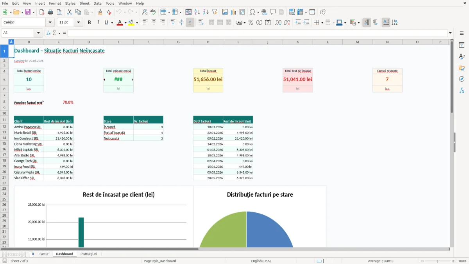Toggle Center Horizontally alignment
Image resolution: width=469 pixels, height=264 pixels.
[154, 23]
